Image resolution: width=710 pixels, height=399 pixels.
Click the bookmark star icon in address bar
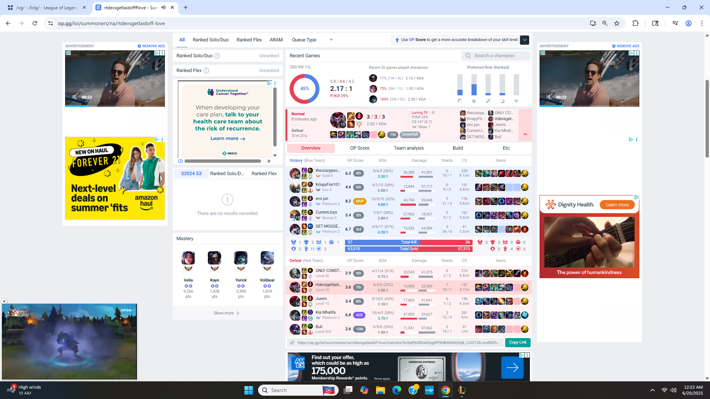[x=617, y=23]
